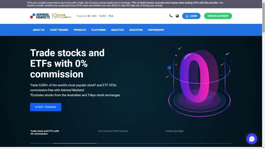Click the Login button

(191, 16)
